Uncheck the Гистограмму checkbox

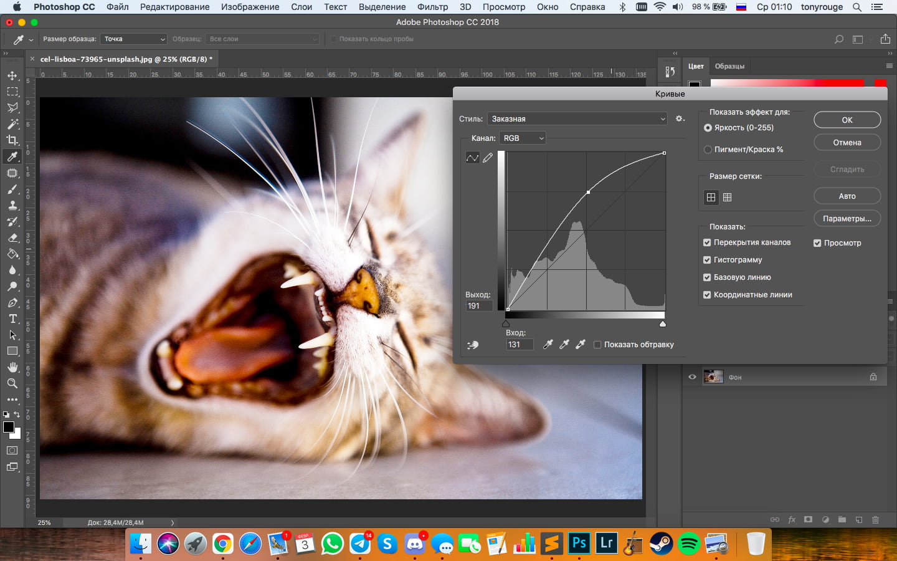pos(707,260)
